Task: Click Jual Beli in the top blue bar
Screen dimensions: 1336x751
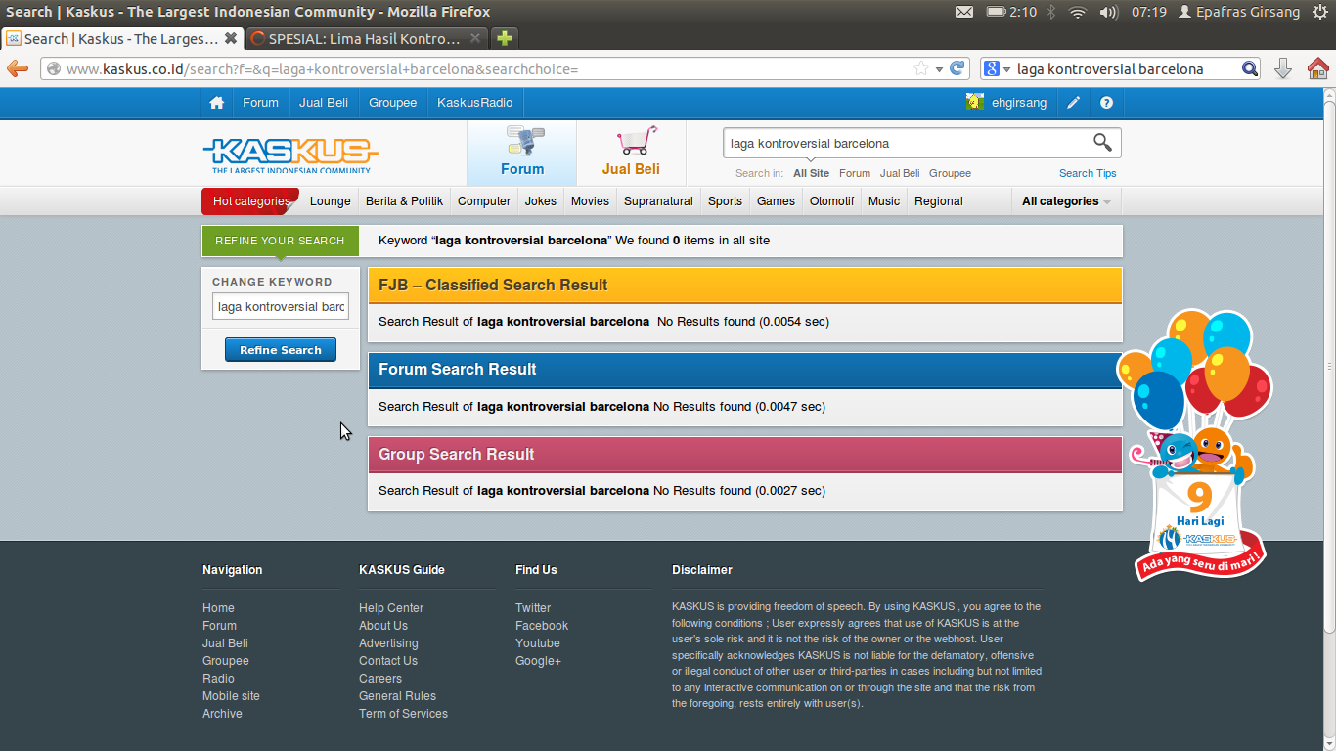Action: click(324, 103)
